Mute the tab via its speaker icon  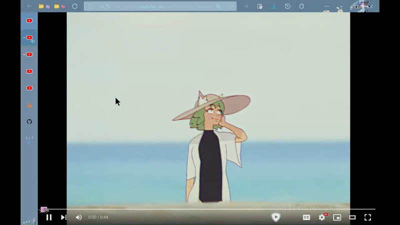33,41
